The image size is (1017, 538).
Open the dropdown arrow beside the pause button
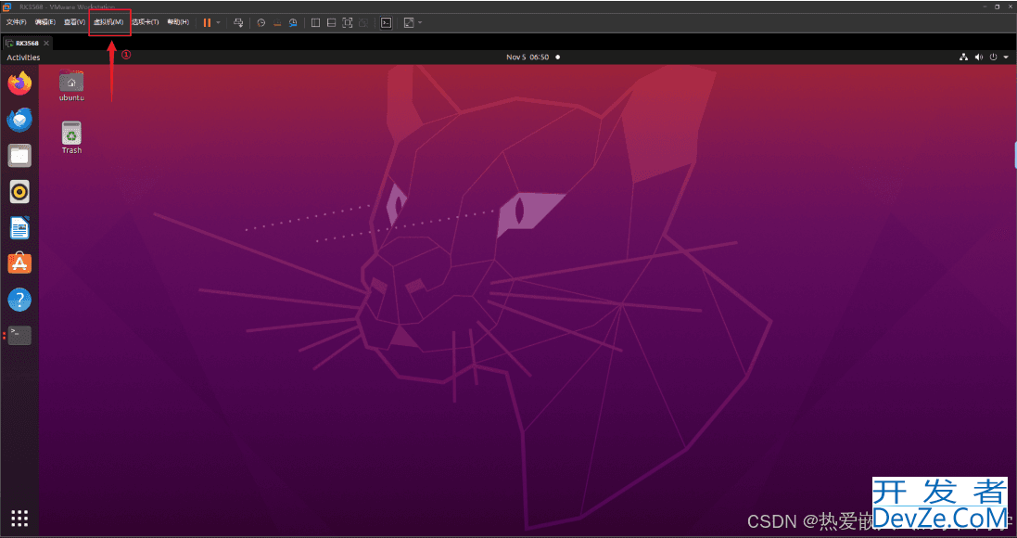click(218, 22)
